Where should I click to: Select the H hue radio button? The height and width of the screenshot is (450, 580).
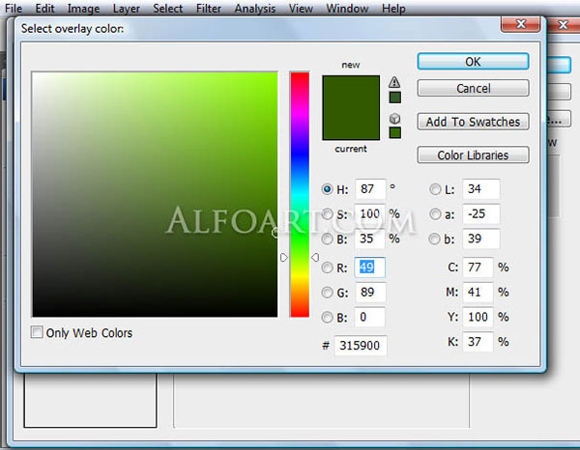click(327, 189)
